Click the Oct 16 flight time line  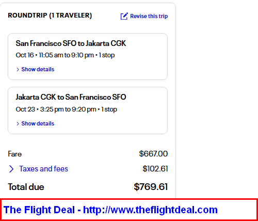click(x=65, y=55)
